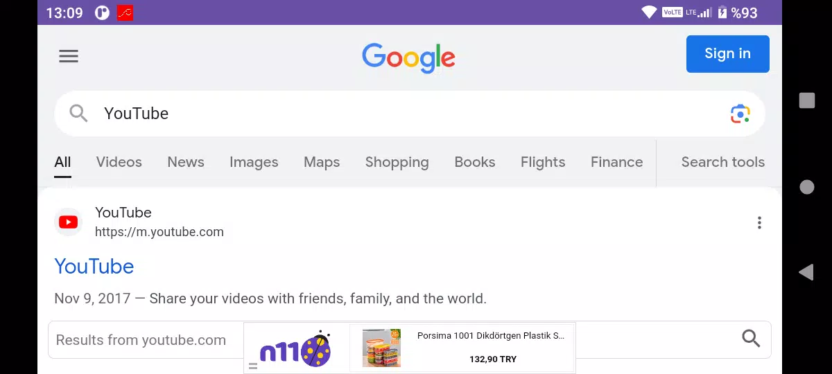The height and width of the screenshot is (374, 832).
Task: Click the Google logo
Action: [x=408, y=57]
